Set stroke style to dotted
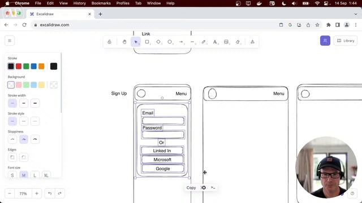The width and height of the screenshot is (362, 203). point(35,121)
